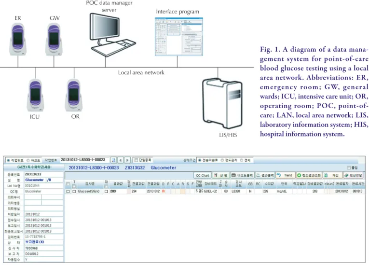Click the 001013 completion time cell
The width and height of the screenshot is (369, 265).
[x=357, y=191]
